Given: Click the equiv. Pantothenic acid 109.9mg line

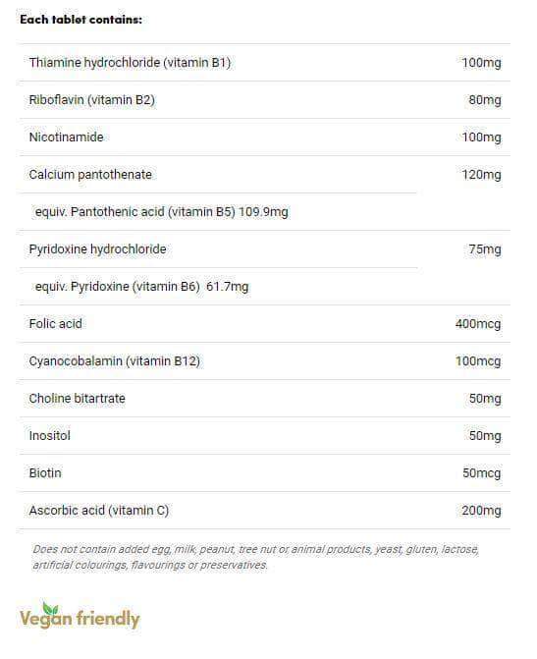Looking at the screenshot, I should coord(162,212).
